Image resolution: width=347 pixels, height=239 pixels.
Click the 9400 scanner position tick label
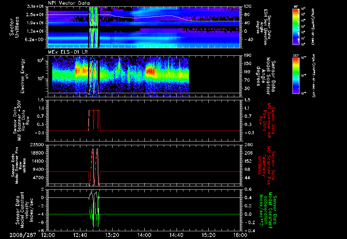(38, 169)
